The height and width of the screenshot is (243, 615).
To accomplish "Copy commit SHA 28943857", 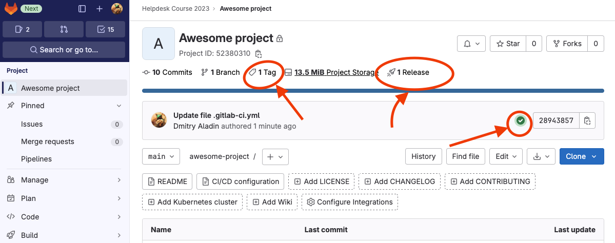I will [587, 120].
